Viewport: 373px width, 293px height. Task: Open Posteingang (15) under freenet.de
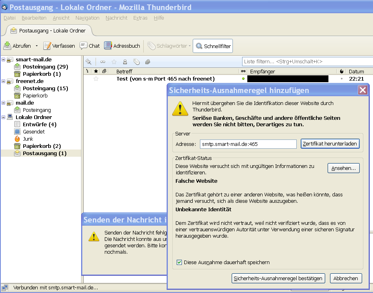45,88
